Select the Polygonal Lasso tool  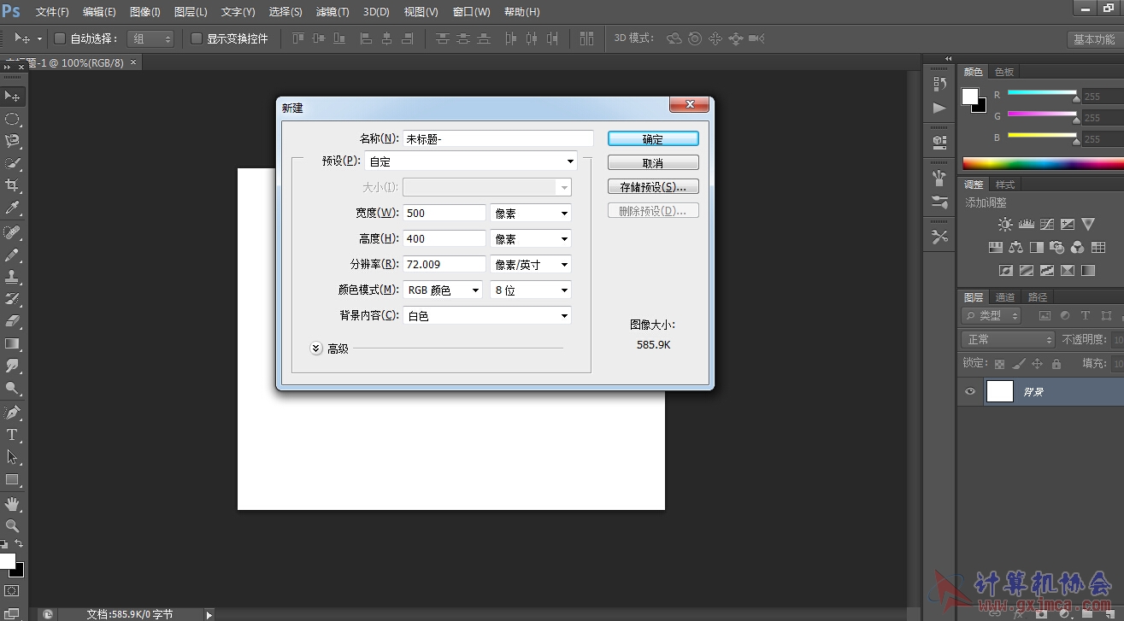[x=12, y=141]
